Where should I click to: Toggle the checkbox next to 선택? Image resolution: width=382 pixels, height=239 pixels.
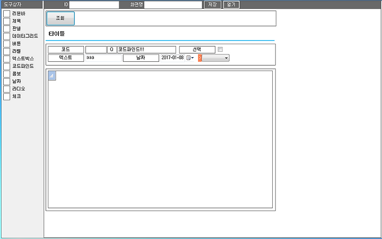pos(220,49)
